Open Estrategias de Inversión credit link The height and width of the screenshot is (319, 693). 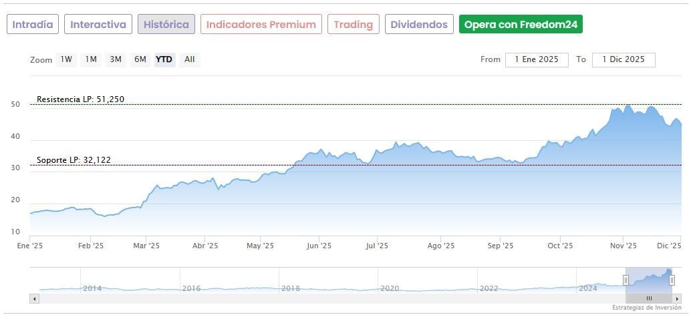click(646, 308)
